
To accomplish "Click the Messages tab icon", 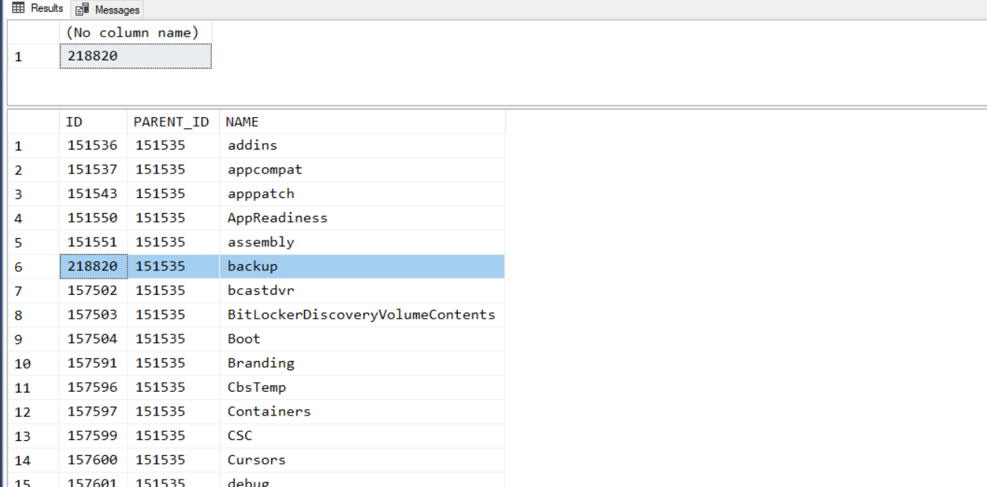I will pyautogui.click(x=82, y=10).
